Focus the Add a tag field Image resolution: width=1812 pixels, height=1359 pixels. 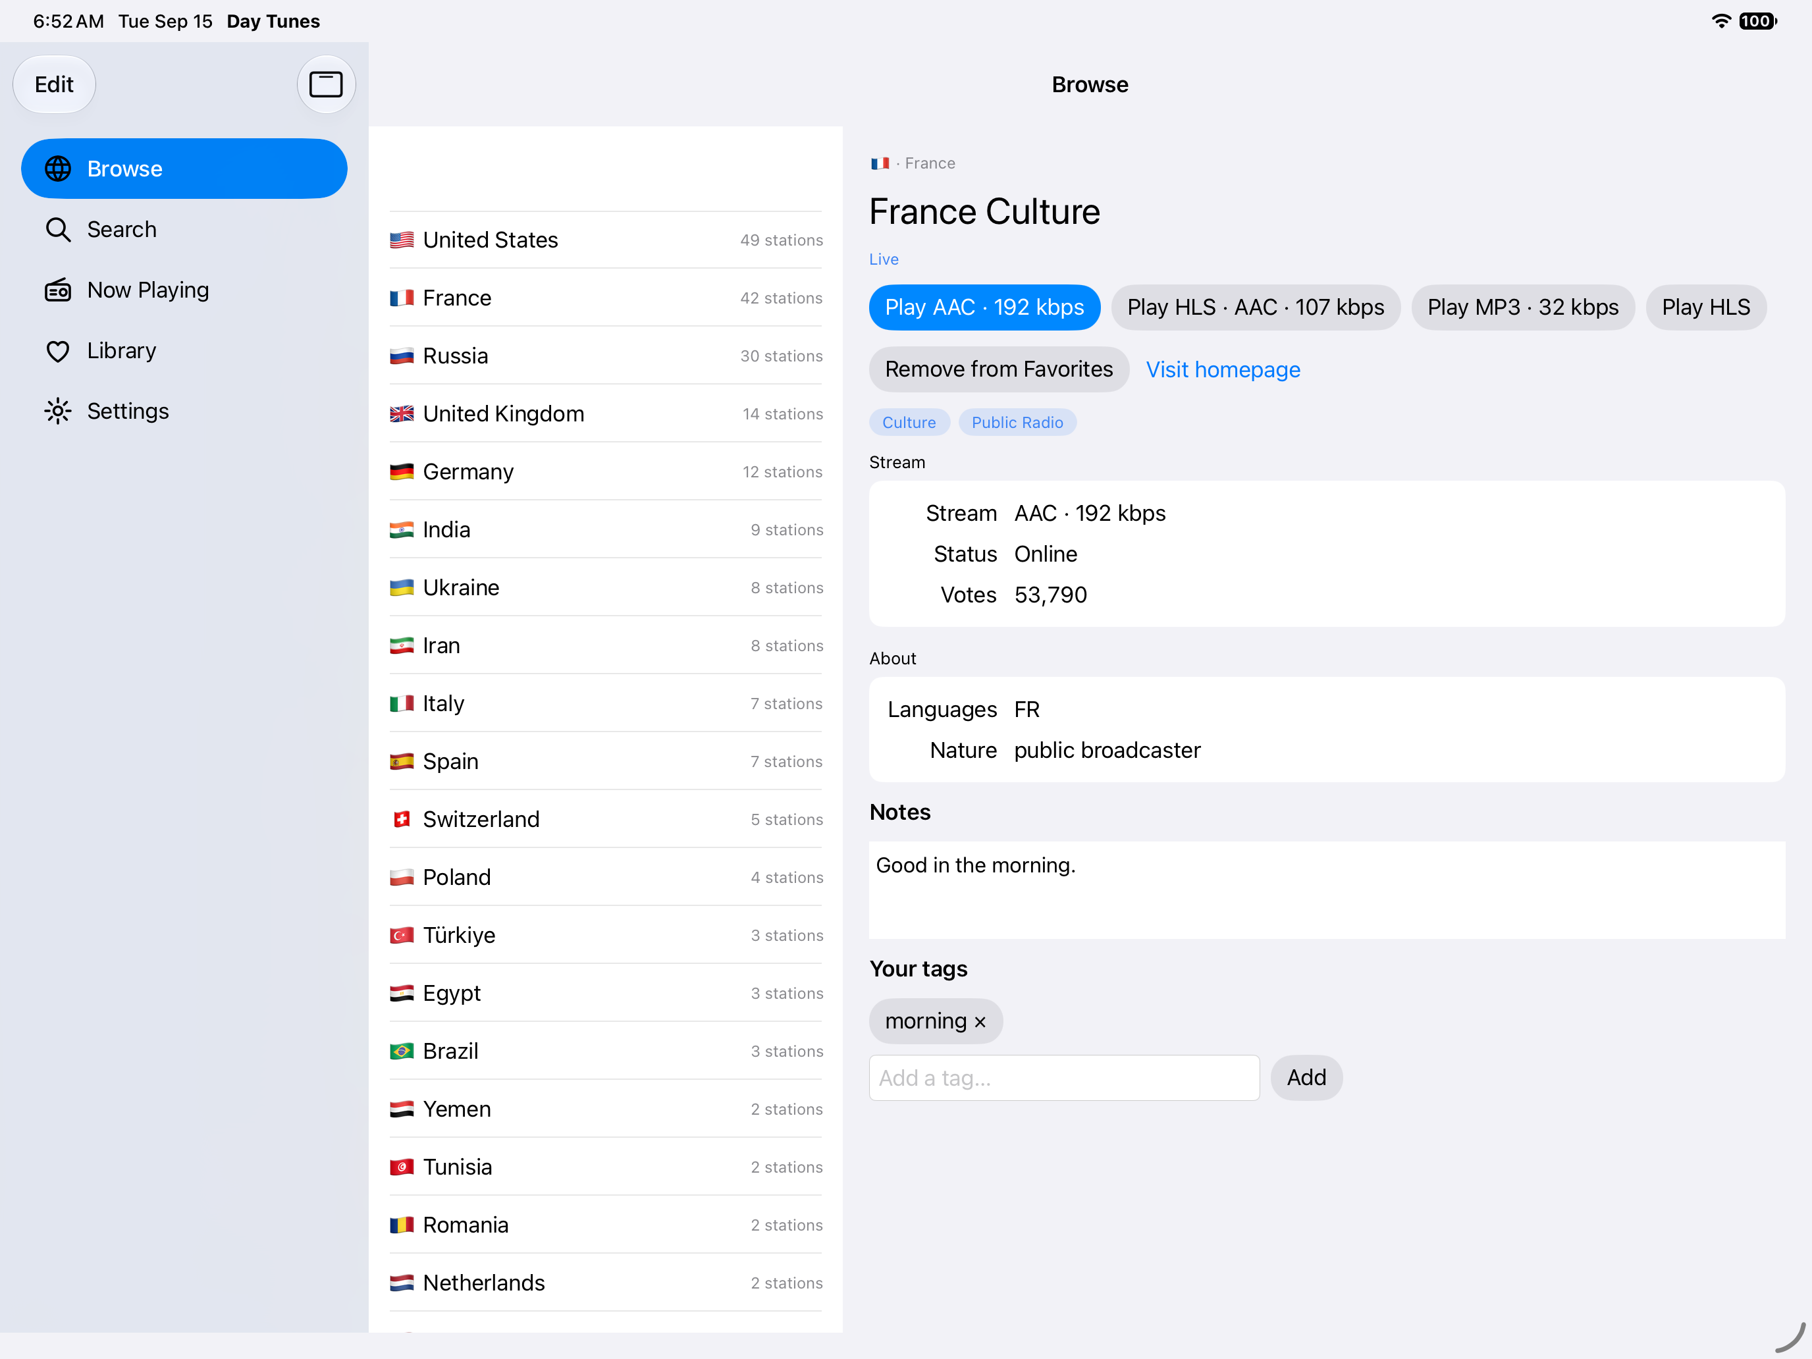tap(1064, 1078)
